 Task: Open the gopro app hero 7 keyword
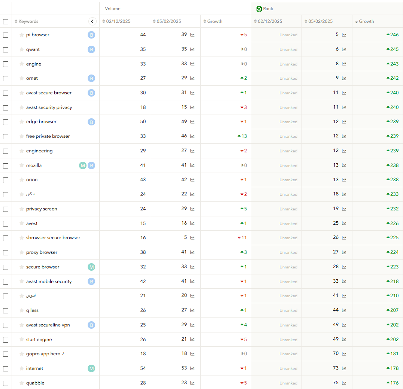pyautogui.click(x=45, y=354)
